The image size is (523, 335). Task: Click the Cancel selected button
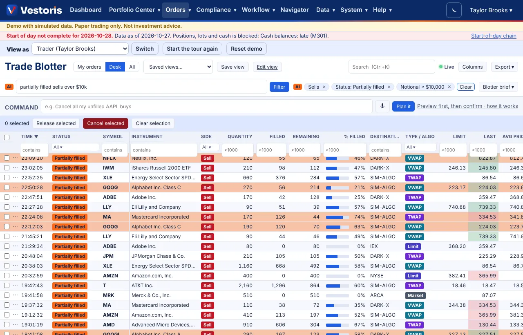105,123
